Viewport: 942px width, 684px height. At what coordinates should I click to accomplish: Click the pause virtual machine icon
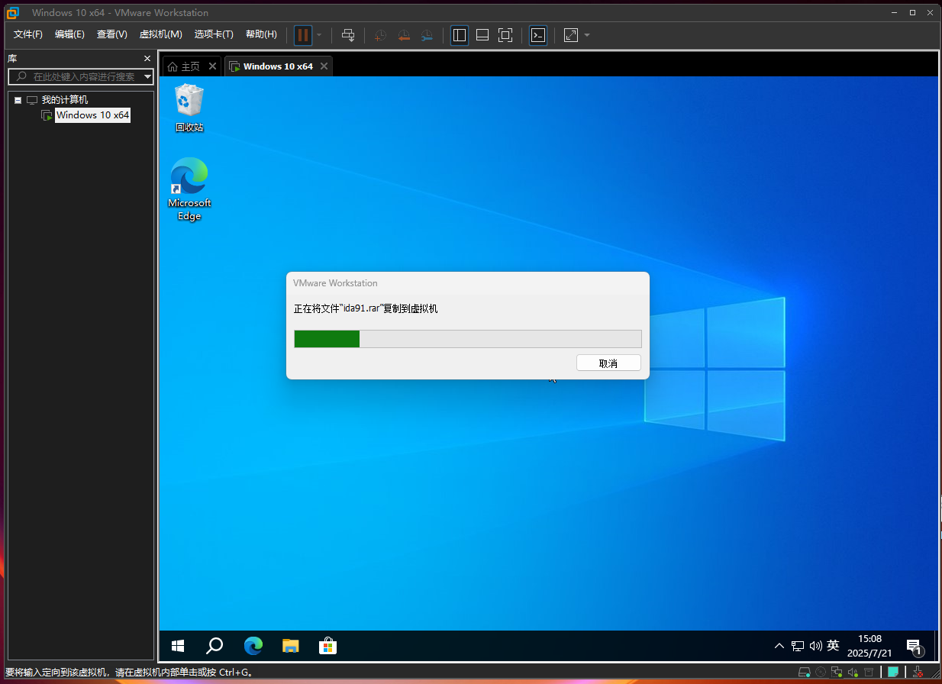303,35
